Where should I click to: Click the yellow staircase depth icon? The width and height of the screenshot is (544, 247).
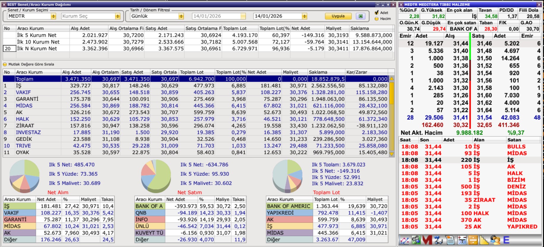[484, 240]
